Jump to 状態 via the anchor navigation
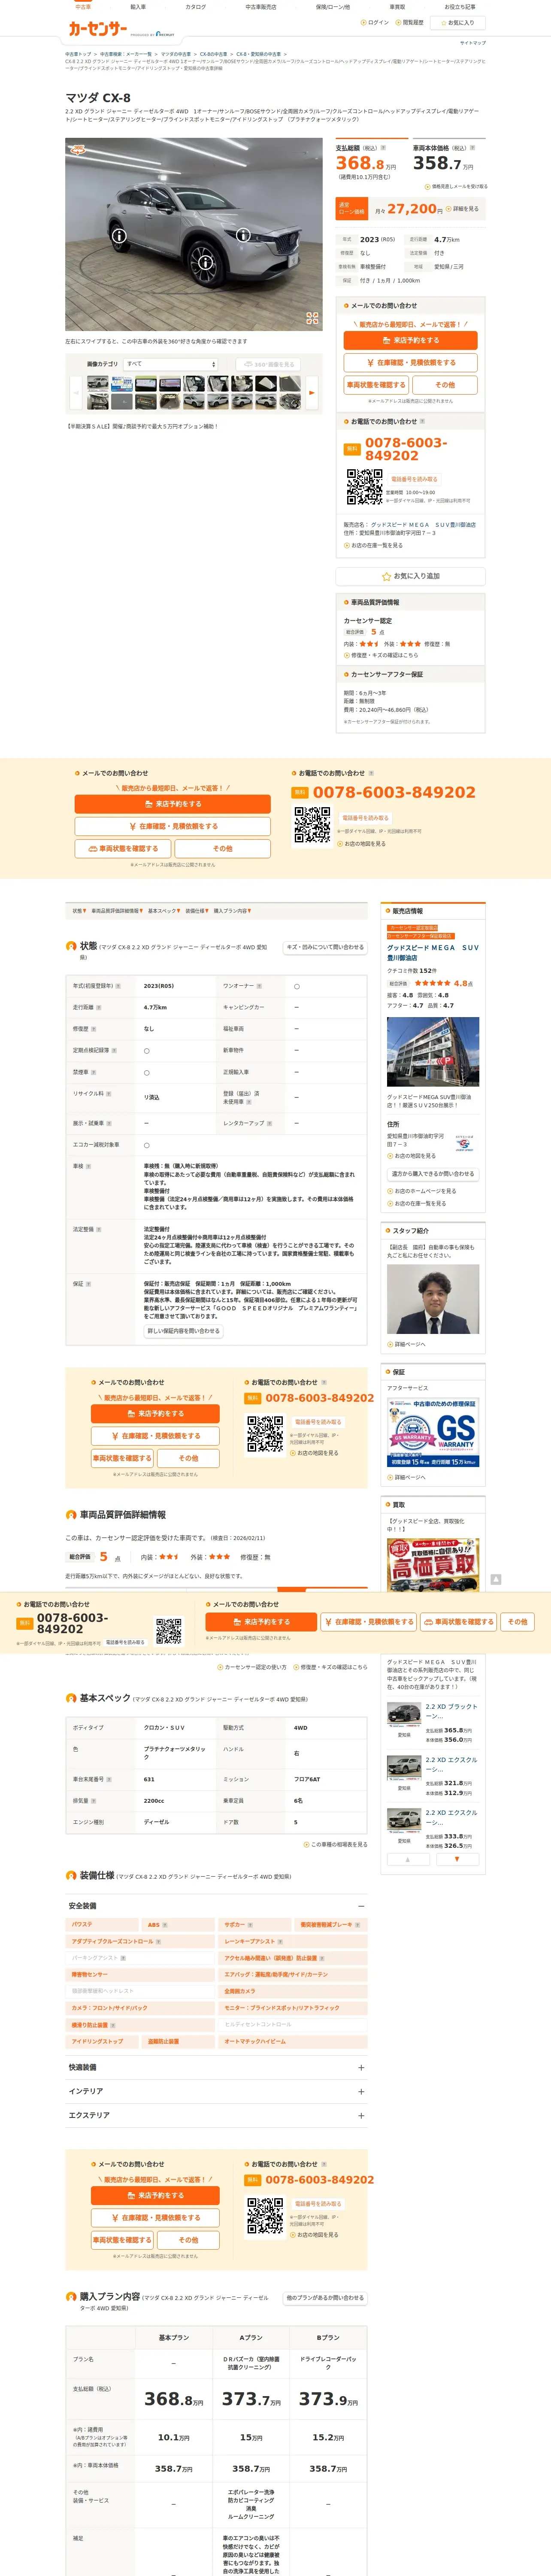This screenshot has width=551, height=2576. point(79,911)
